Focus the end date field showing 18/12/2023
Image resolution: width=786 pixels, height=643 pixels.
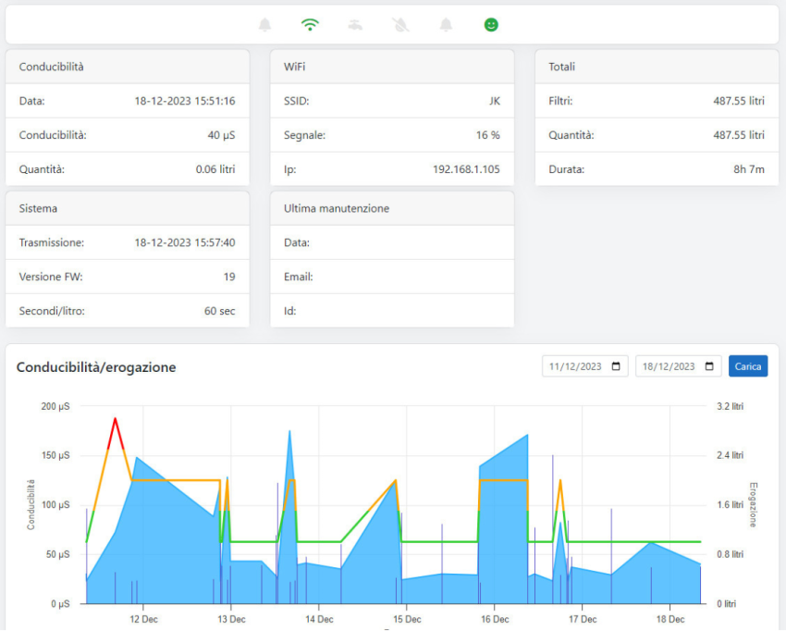(x=668, y=366)
